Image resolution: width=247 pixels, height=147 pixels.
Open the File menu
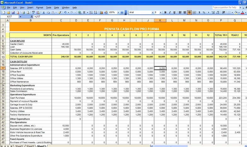tap(9, 8)
